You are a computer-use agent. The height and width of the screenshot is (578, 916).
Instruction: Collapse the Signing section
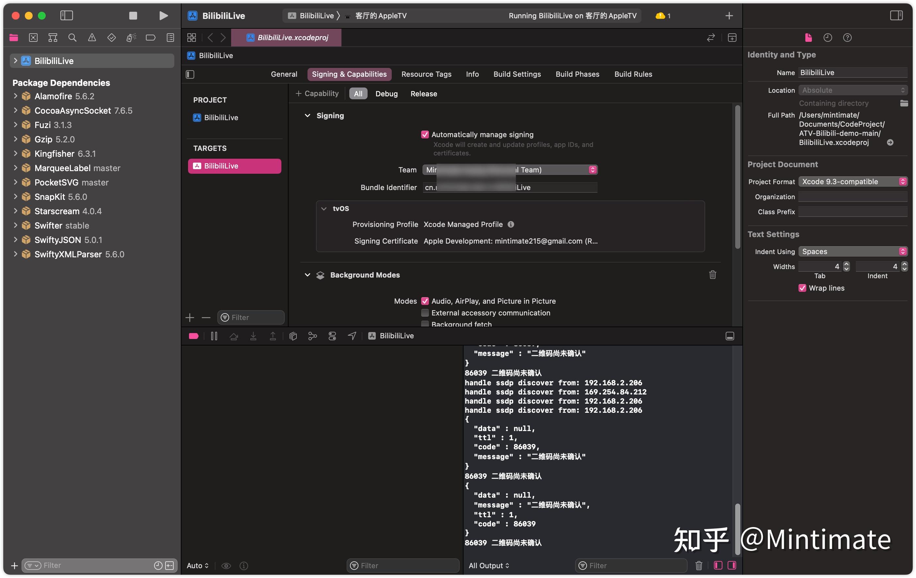tap(308, 115)
